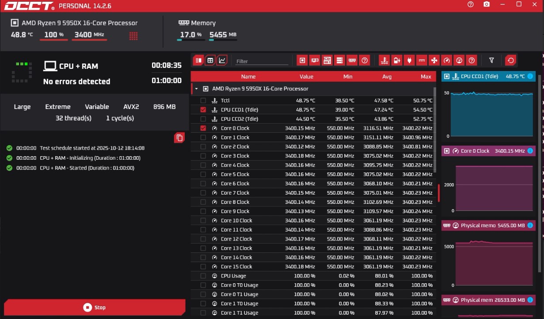Toggle GPU sensor filter icon
Viewport: 544px width, 319px height.
(315, 60)
